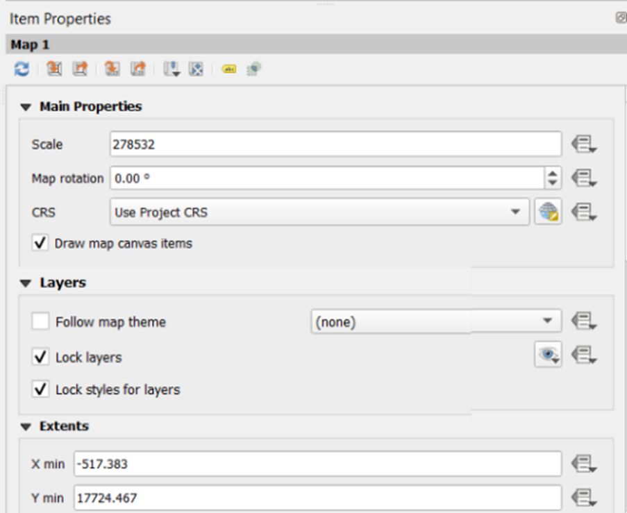Open the map theme dropdown showing (none)
Viewport: 627px width, 513px height.
tap(435, 322)
